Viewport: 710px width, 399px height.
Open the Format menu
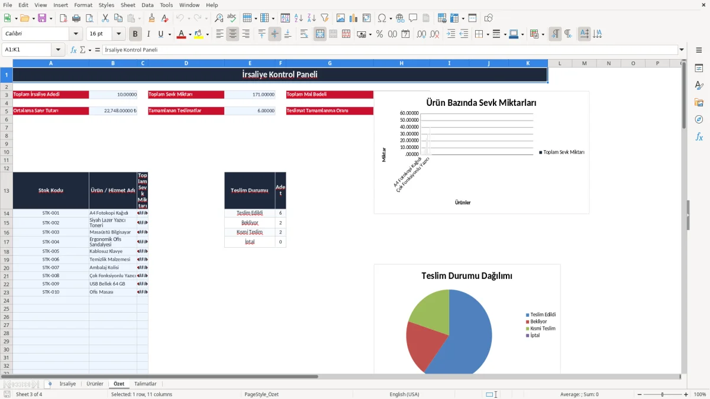[83, 5]
